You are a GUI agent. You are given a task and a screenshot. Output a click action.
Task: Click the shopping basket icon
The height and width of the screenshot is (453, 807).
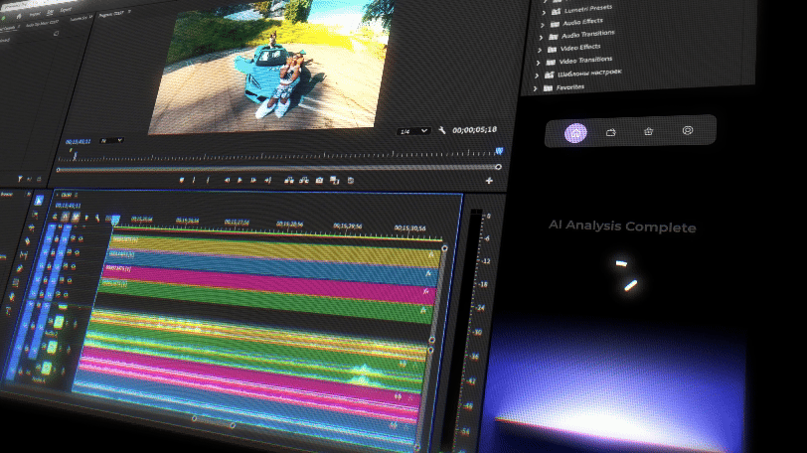click(x=648, y=132)
